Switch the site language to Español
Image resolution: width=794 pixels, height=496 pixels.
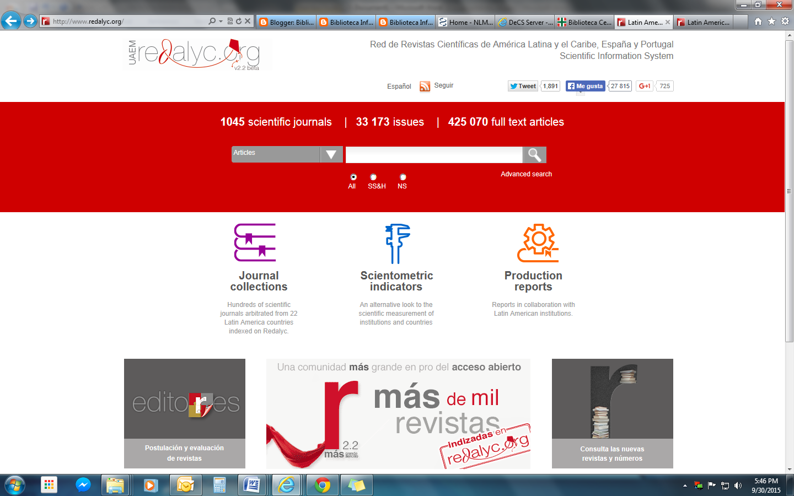[398, 86]
